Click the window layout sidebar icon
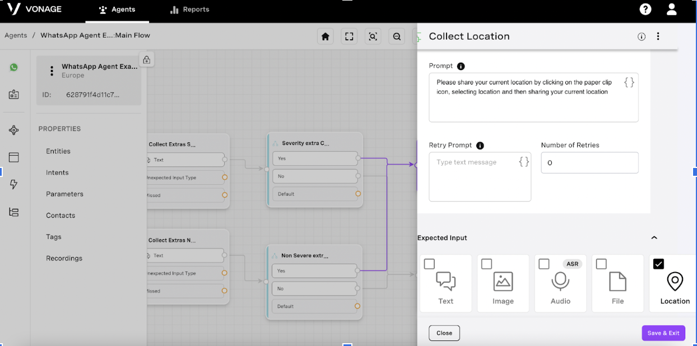 [14, 157]
